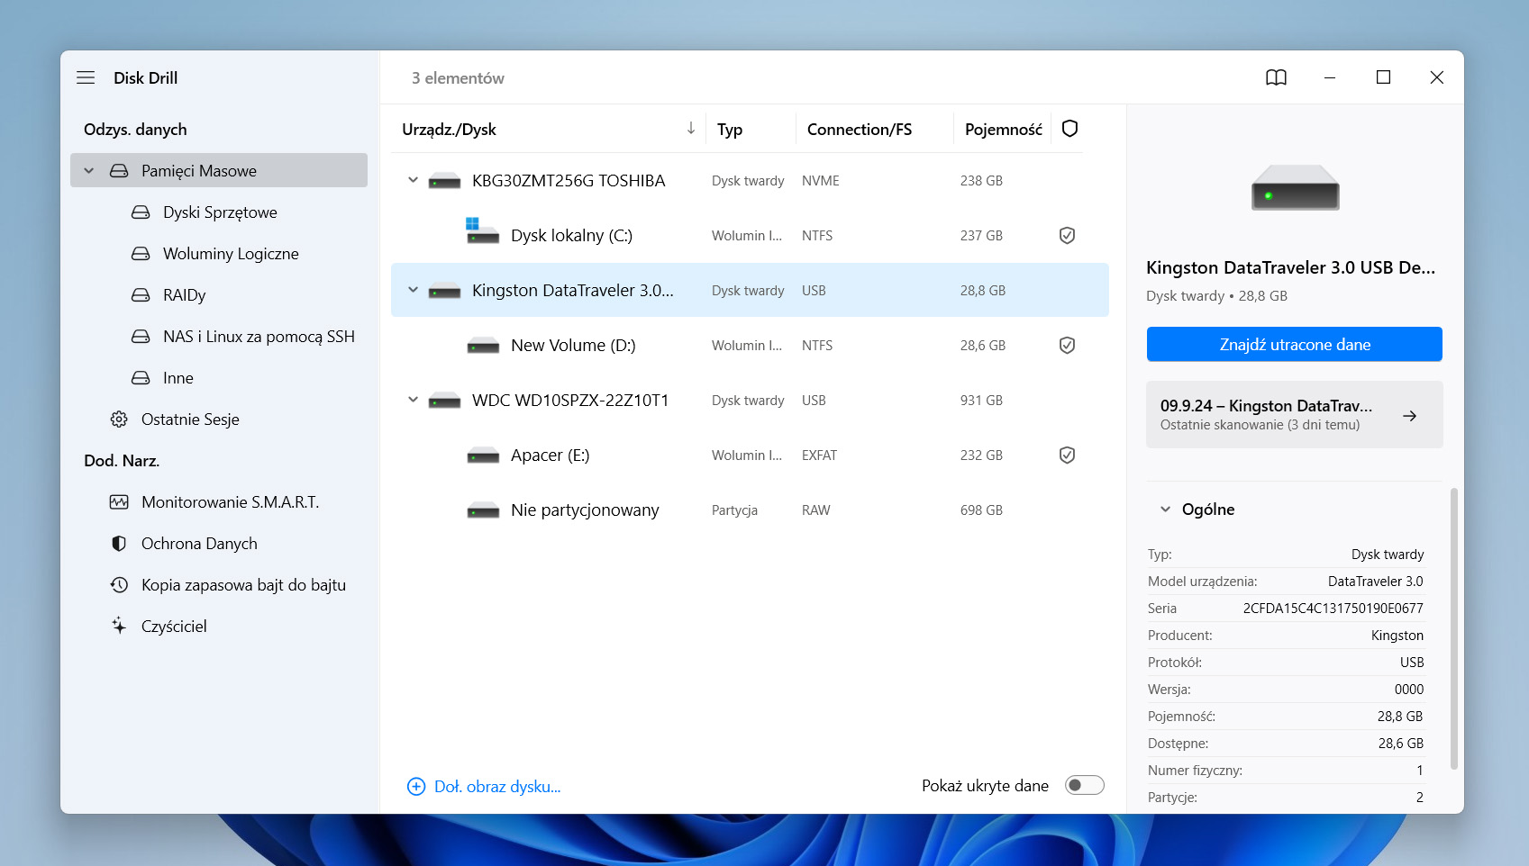Collapse the KBG30ZMT256G TOSHIBA disk row
This screenshot has width=1529, height=866.
click(x=413, y=180)
